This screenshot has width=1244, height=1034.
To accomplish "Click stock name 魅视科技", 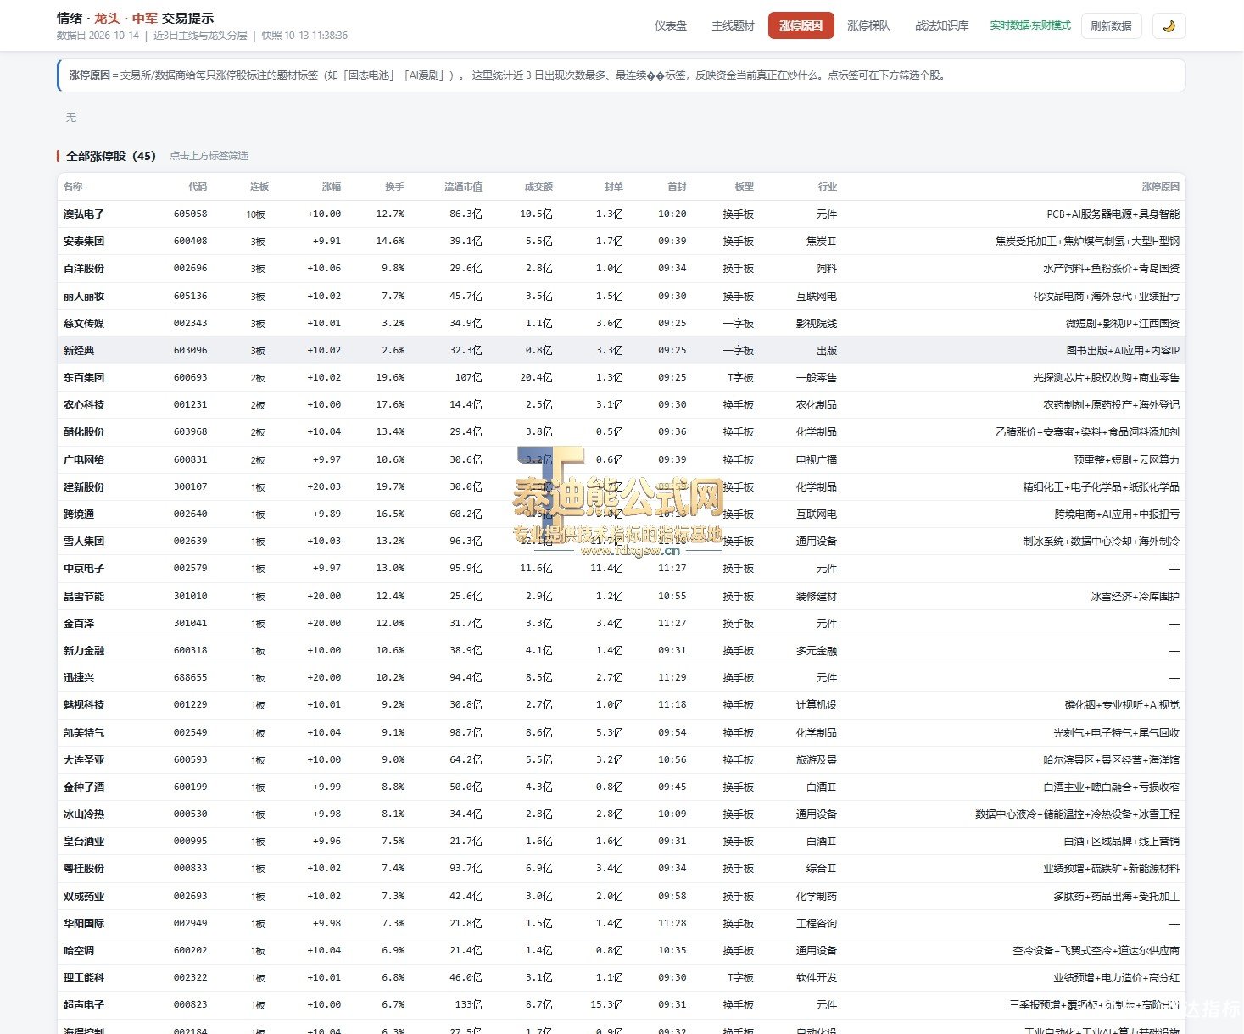I will (x=84, y=705).
